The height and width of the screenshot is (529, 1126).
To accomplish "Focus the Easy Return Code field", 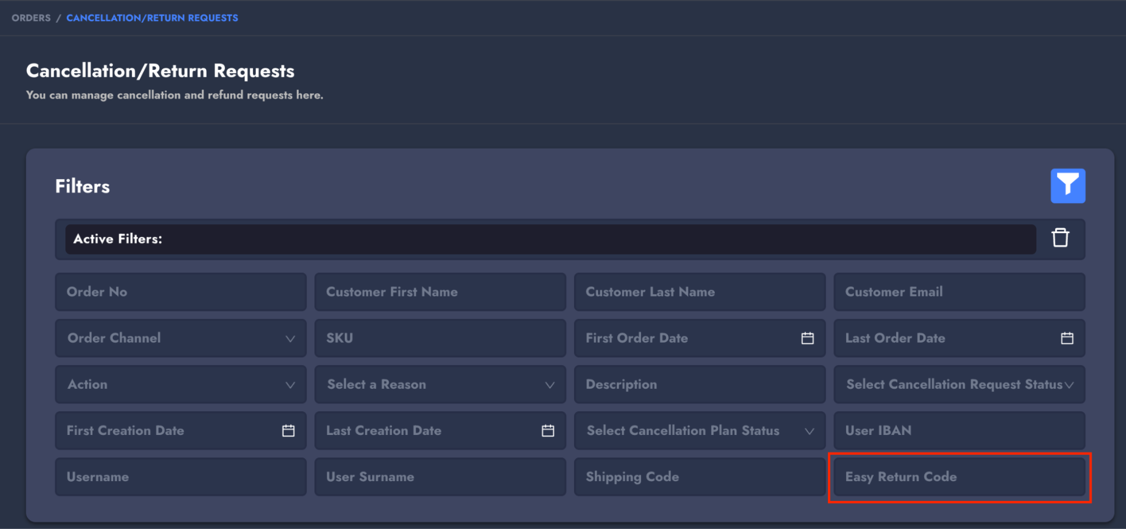I will 959,477.
